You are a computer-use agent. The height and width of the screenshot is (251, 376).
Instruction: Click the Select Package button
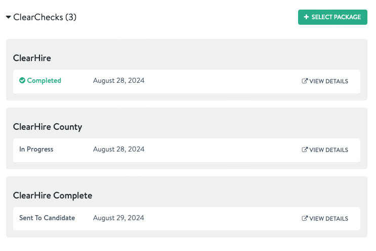332,17
